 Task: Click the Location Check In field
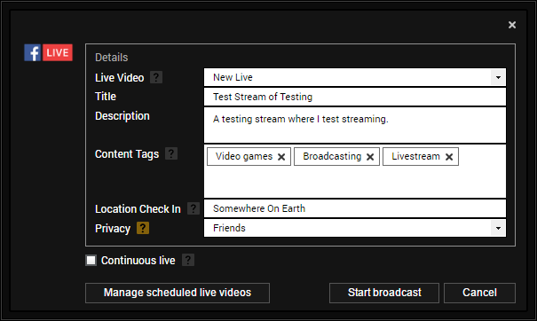click(355, 208)
